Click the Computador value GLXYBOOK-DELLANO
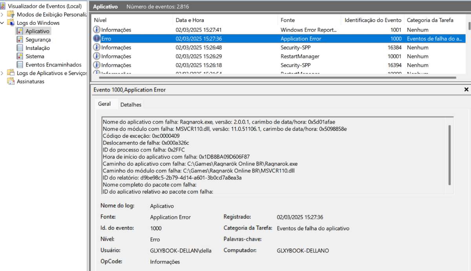This screenshot has width=471, height=271. 303,251
